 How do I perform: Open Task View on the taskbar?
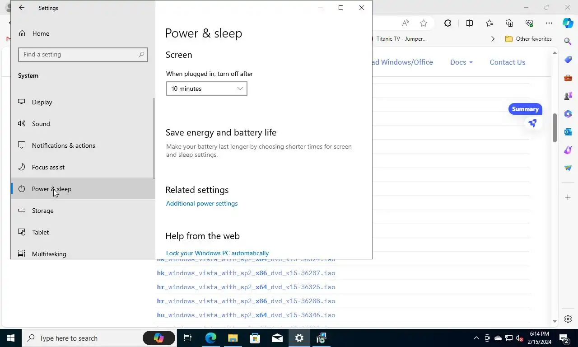click(x=188, y=338)
